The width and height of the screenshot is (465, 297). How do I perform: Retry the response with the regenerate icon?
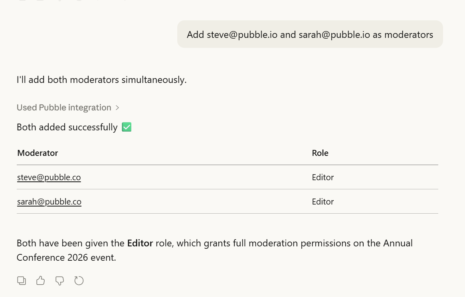[x=79, y=281]
